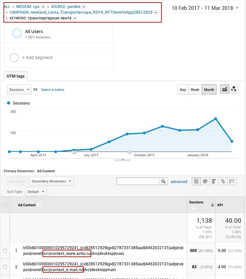Expand the annotations drawer below chart

(123, 160)
